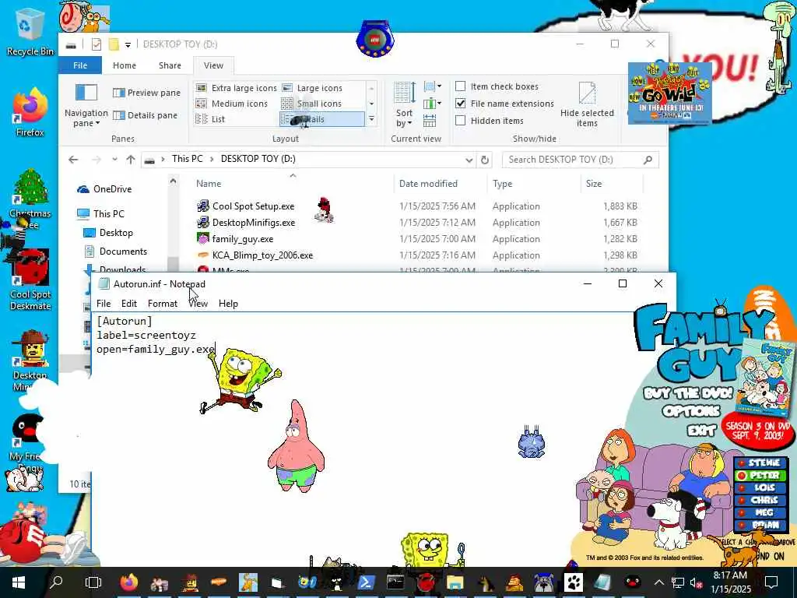Switch to PowerShell on the taskbar
Image resolution: width=797 pixels, height=598 pixels.
pos(366,582)
